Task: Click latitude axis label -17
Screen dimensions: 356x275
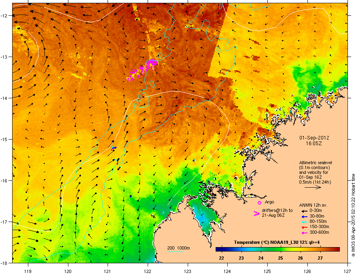Action: click(x=4, y=222)
